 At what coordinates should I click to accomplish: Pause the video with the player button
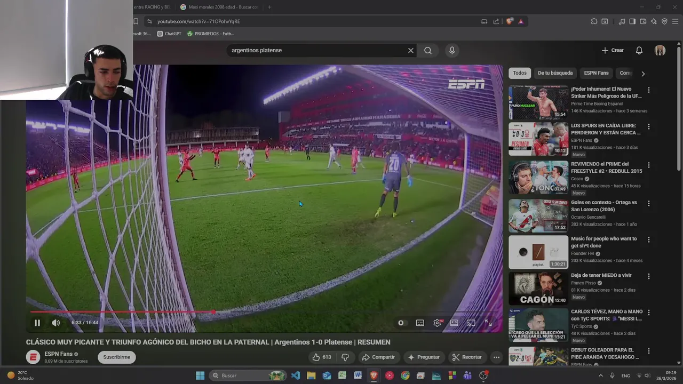(x=37, y=323)
